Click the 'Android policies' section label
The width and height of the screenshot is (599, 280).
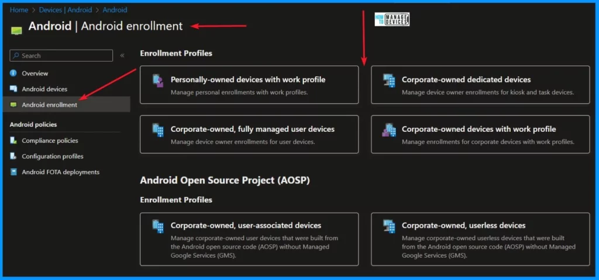[33, 124]
